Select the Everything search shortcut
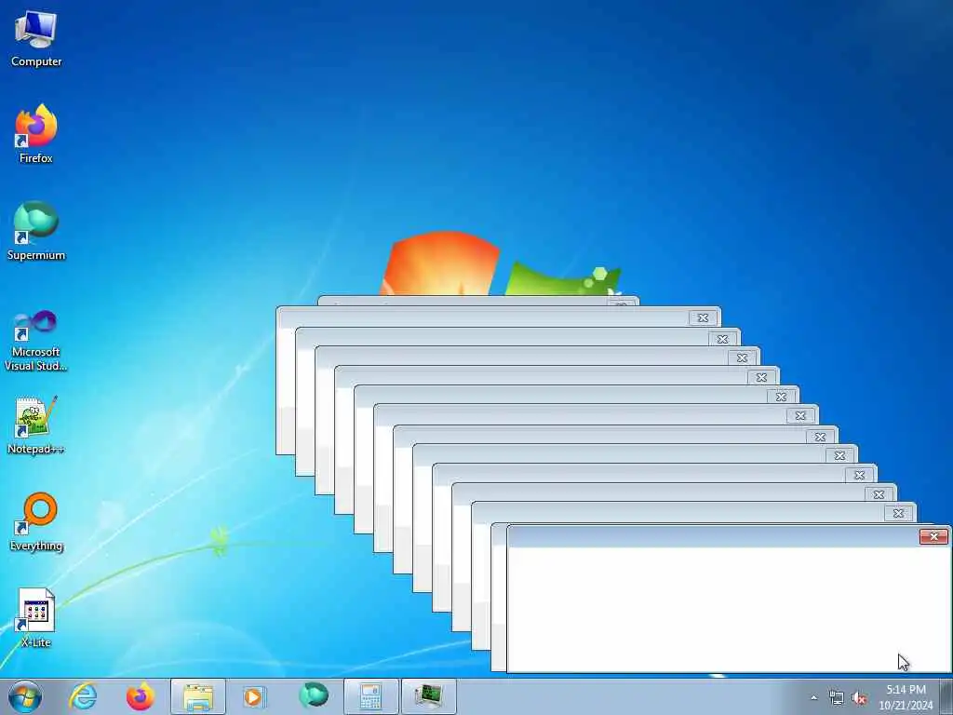The image size is (953, 715). 36,521
